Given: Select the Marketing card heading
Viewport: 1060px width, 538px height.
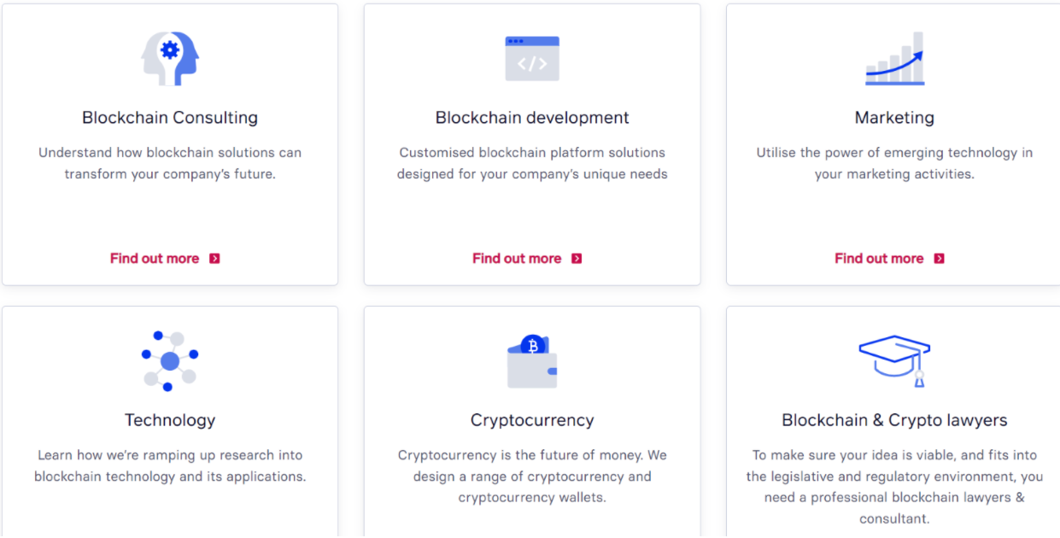Looking at the screenshot, I should [894, 118].
